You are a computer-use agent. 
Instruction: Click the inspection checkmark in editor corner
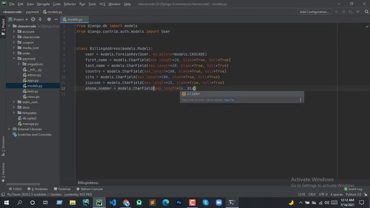pos(367,27)
